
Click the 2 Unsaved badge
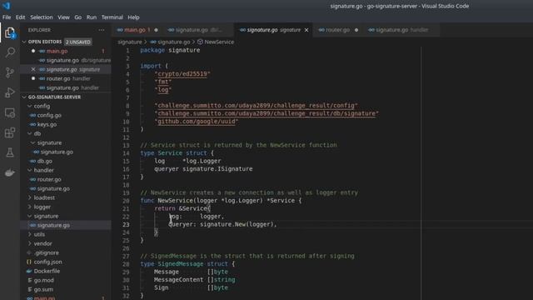(78, 42)
